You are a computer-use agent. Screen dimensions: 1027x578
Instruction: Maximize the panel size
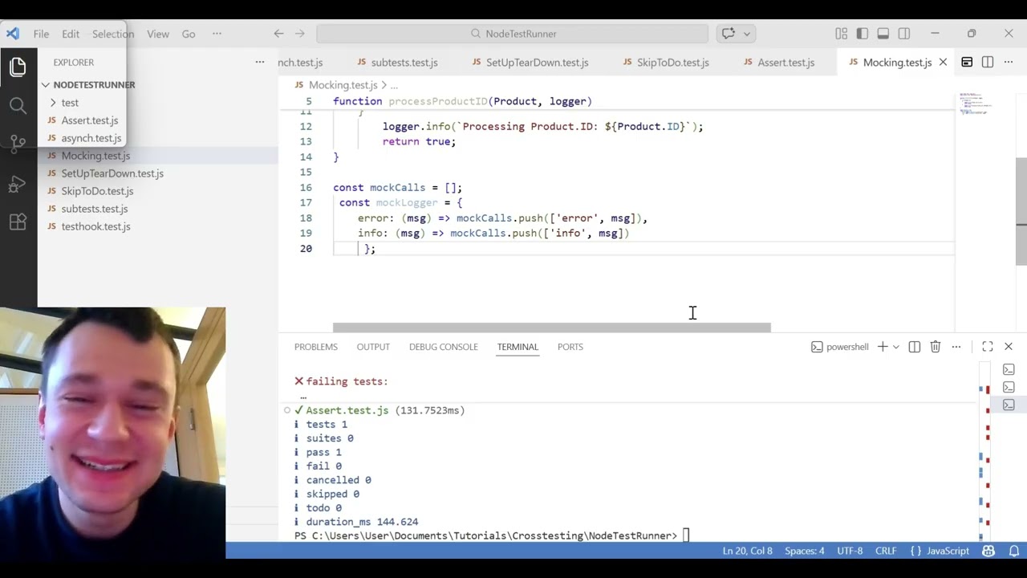point(988,347)
